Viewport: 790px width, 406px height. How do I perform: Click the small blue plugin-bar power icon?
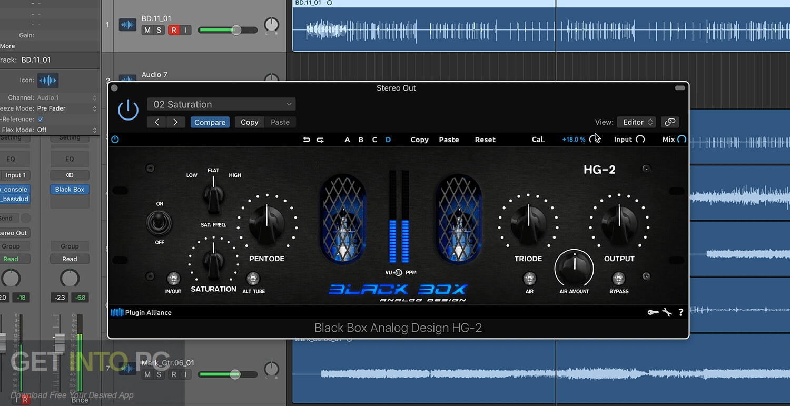[115, 140]
